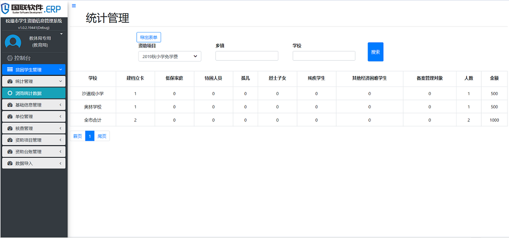The width and height of the screenshot is (509, 238).
Task: Click the 金额 column header
Action: (494, 78)
